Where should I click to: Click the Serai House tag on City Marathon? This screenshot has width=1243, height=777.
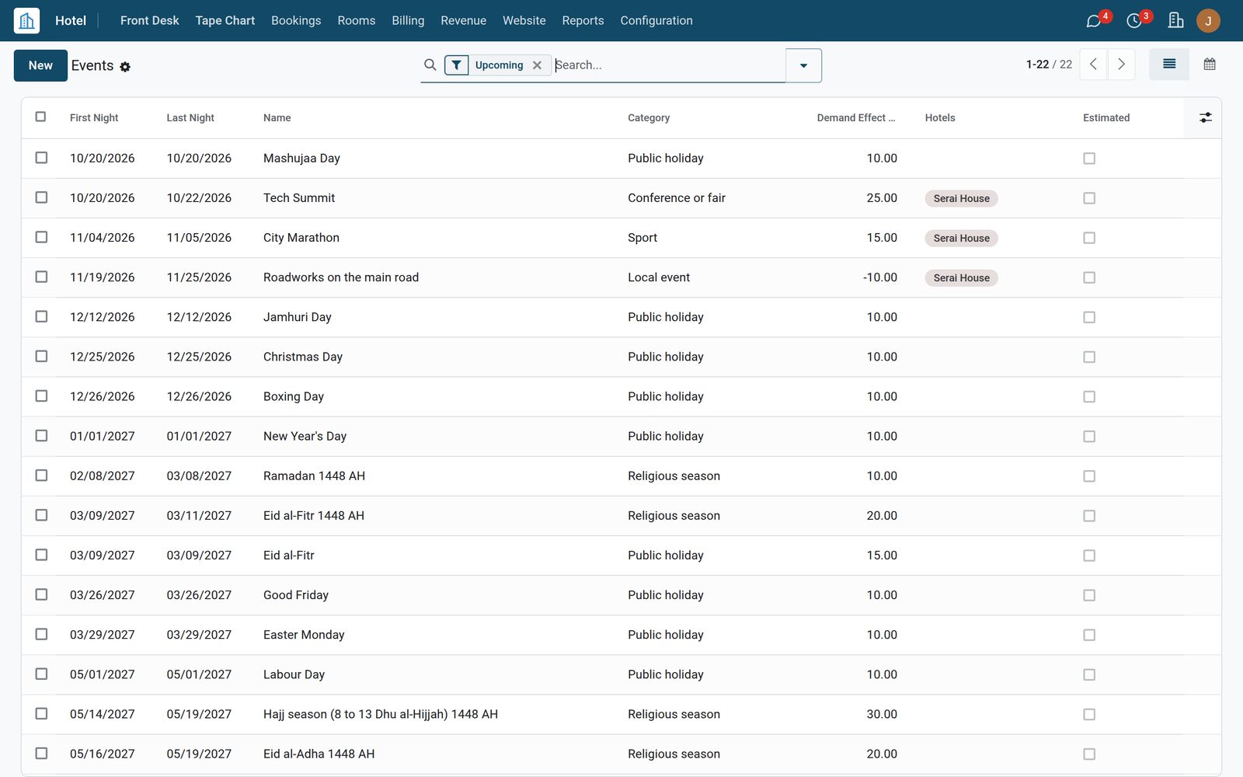coord(961,238)
